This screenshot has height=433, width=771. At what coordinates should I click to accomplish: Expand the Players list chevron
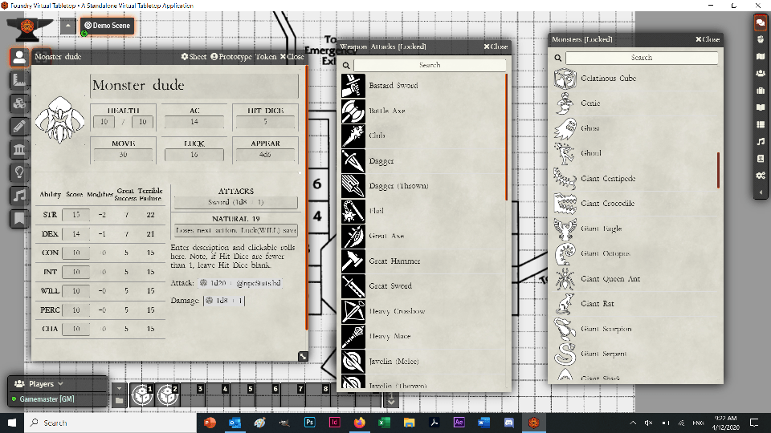tap(59, 384)
